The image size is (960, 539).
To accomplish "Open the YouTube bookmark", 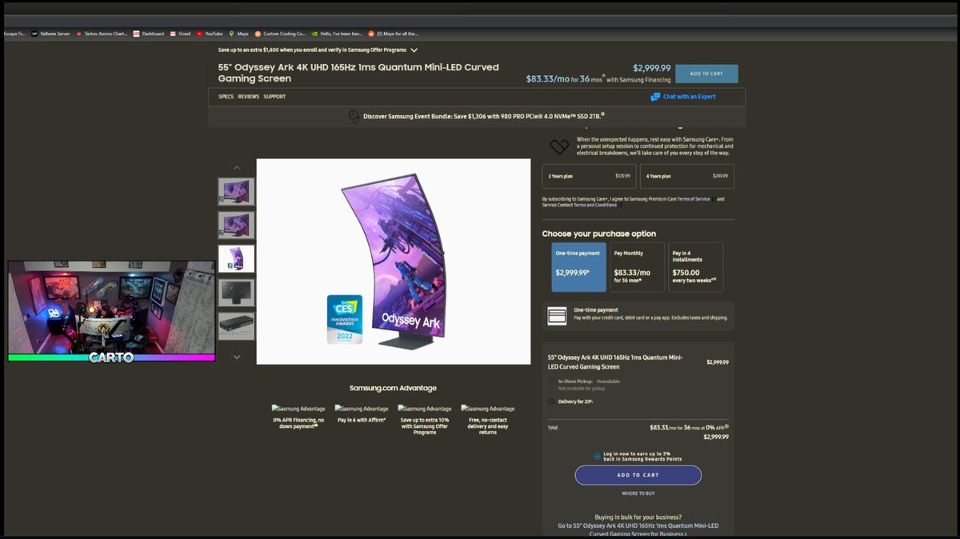I will (x=210, y=34).
